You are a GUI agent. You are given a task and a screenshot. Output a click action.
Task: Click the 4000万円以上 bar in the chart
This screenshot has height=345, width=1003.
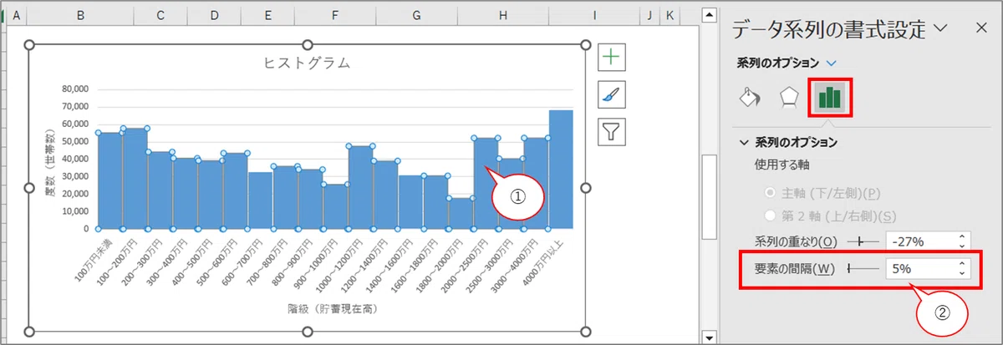point(561,169)
